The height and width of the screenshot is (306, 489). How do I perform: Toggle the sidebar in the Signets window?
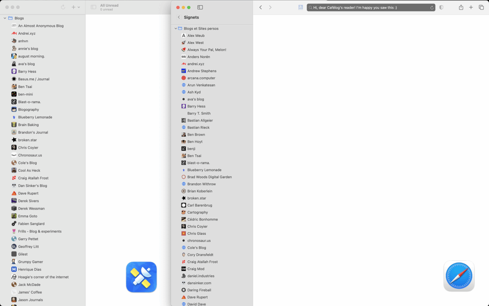[x=200, y=7]
